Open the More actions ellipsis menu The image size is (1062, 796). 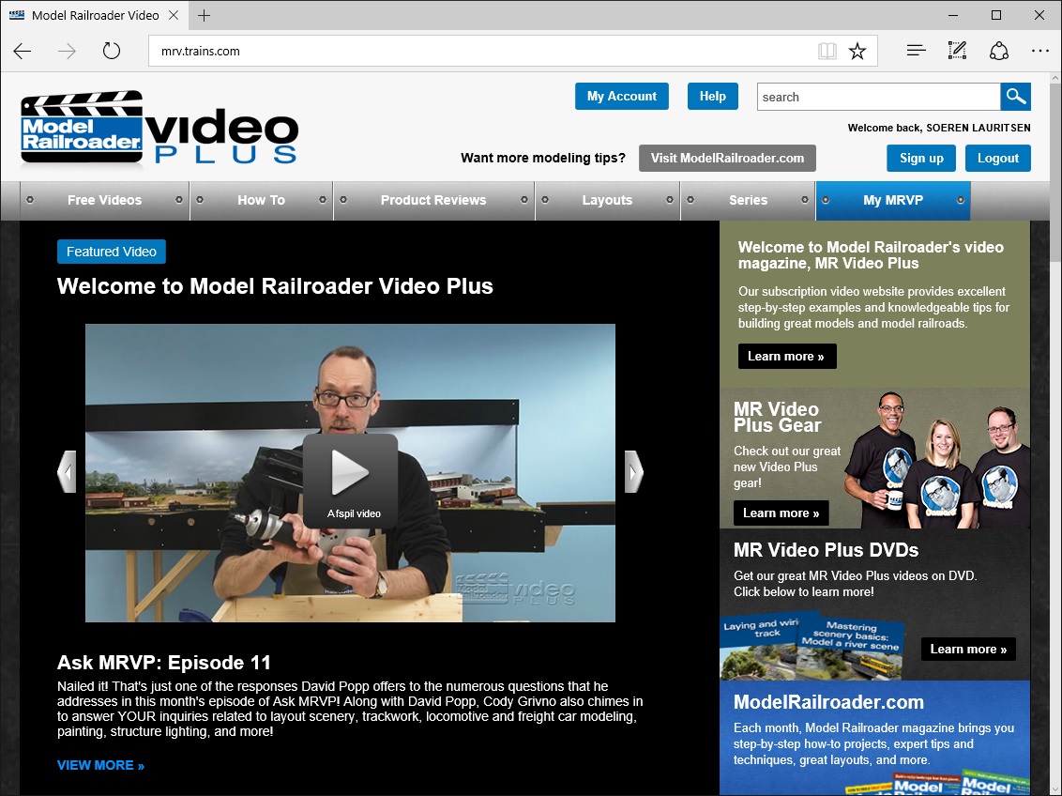(x=1040, y=51)
